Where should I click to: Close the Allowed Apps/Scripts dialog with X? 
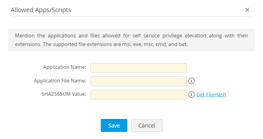[x=247, y=10]
